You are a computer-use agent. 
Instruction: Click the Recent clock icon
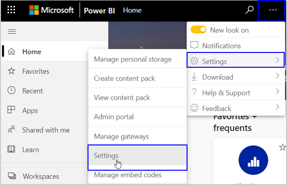coord(11,91)
